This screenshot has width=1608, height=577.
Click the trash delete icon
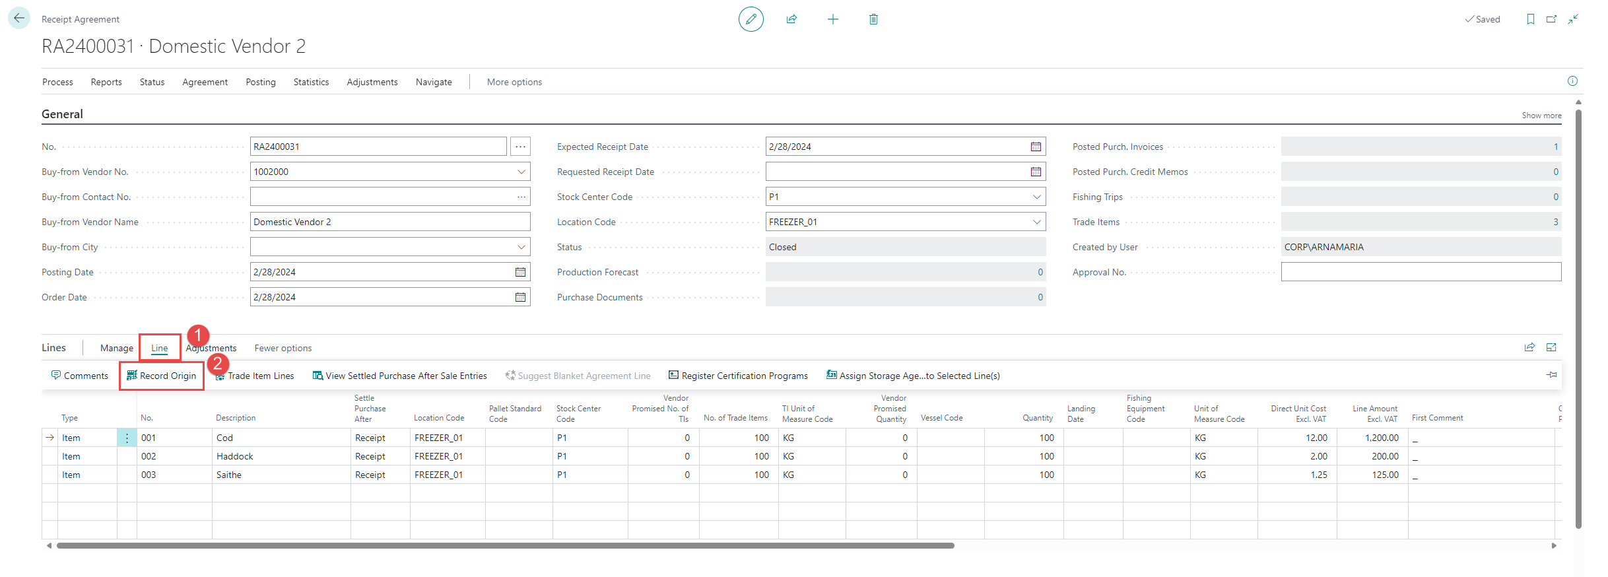coord(873,19)
